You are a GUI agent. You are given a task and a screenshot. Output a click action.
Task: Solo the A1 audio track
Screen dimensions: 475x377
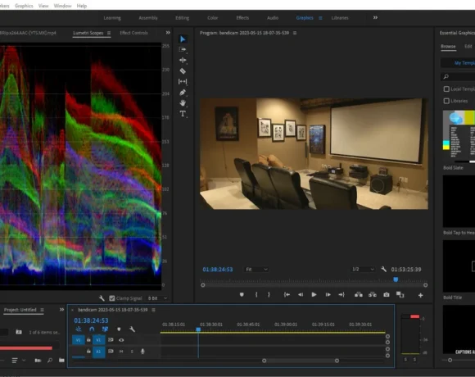(132, 352)
